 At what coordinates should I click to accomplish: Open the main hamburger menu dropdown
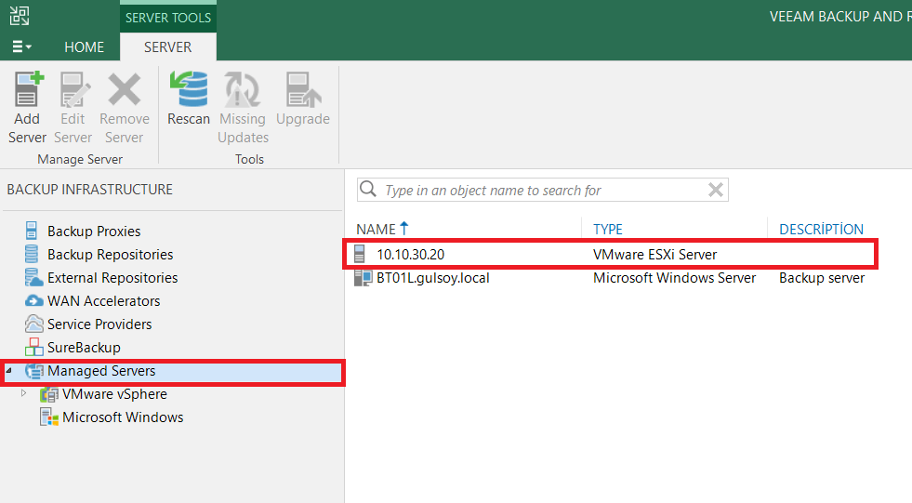click(22, 46)
